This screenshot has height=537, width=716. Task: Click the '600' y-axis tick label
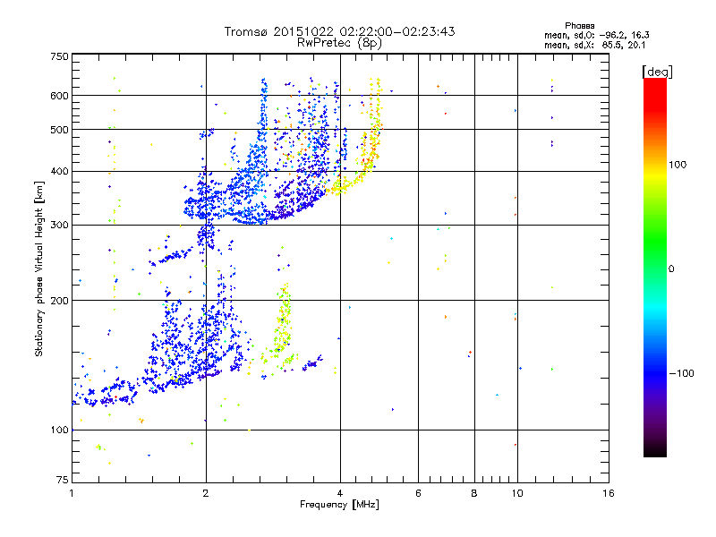click(59, 96)
